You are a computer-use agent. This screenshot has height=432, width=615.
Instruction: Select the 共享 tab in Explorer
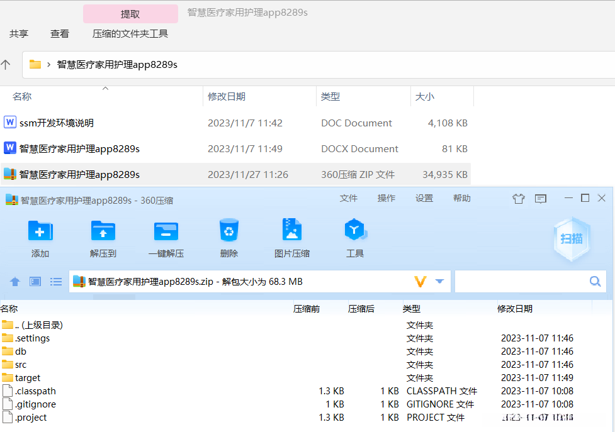pyautogui.click(x=19, y=34)
